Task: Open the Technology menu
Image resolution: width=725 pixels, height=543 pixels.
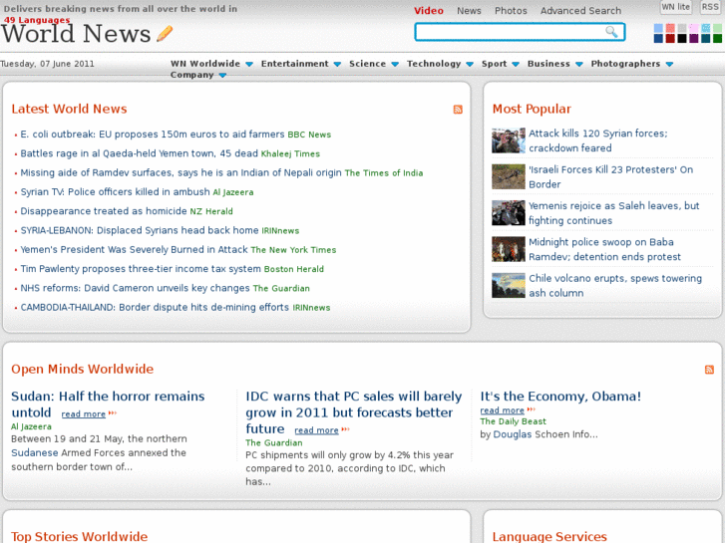Action: click(434, 64)
